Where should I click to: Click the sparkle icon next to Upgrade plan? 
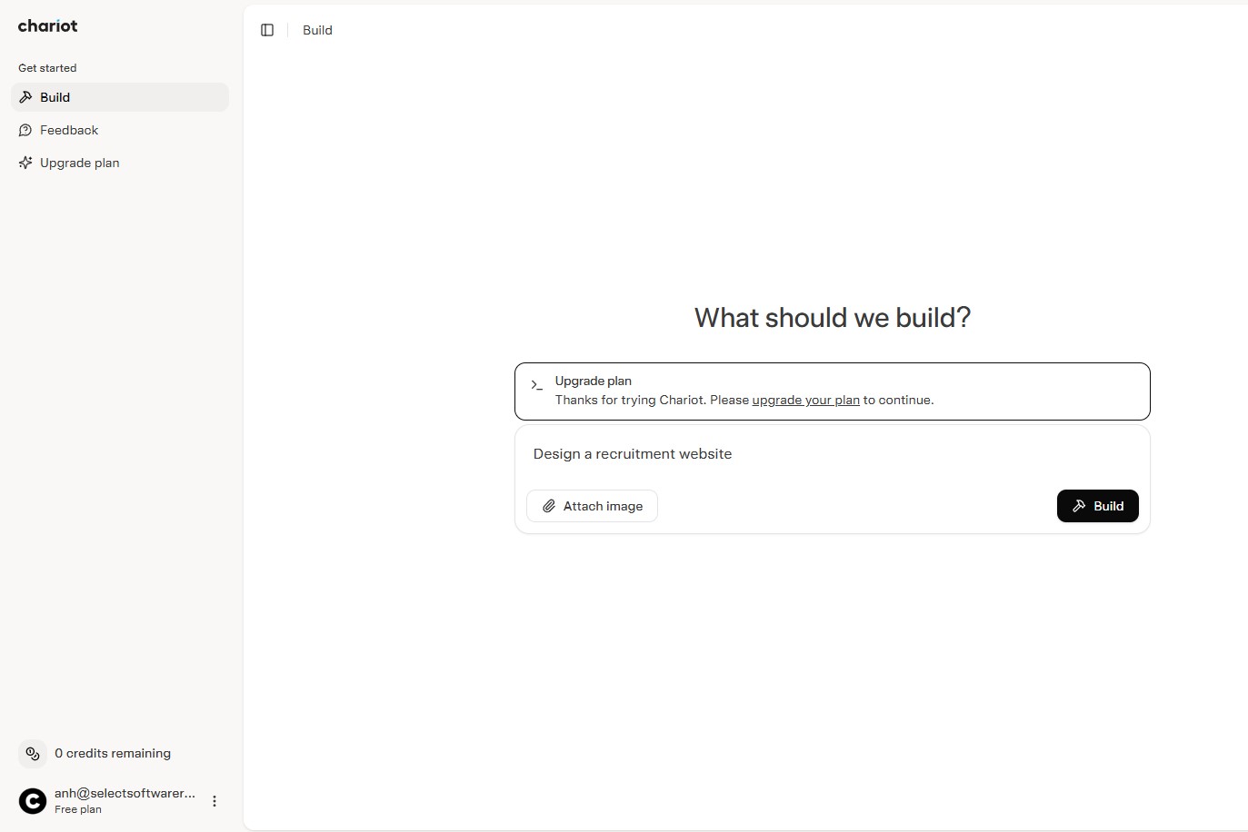[25, 163]
